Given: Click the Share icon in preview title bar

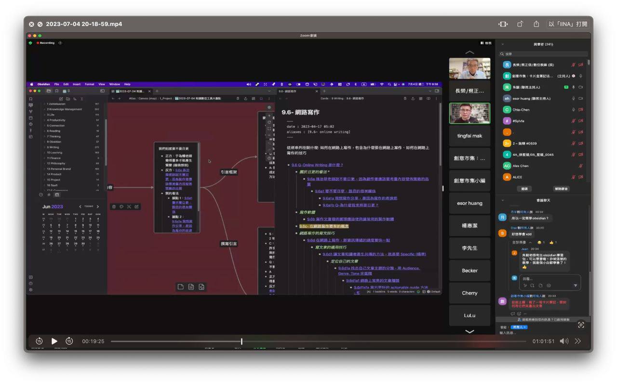Looking at the screenshot, I should [536, 24].
